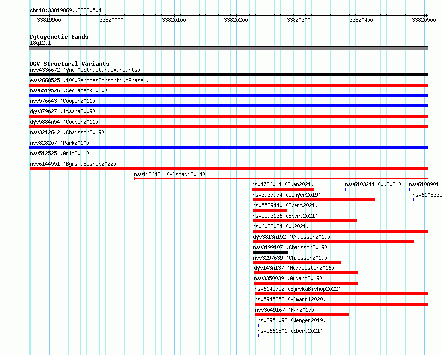Open nsv576643 Cooper2011 variant label
Viewport: 442px width, 355px height.
(63, 101)
